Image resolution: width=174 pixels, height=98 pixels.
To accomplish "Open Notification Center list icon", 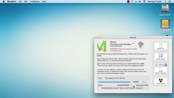I will (x=170, y=2).
